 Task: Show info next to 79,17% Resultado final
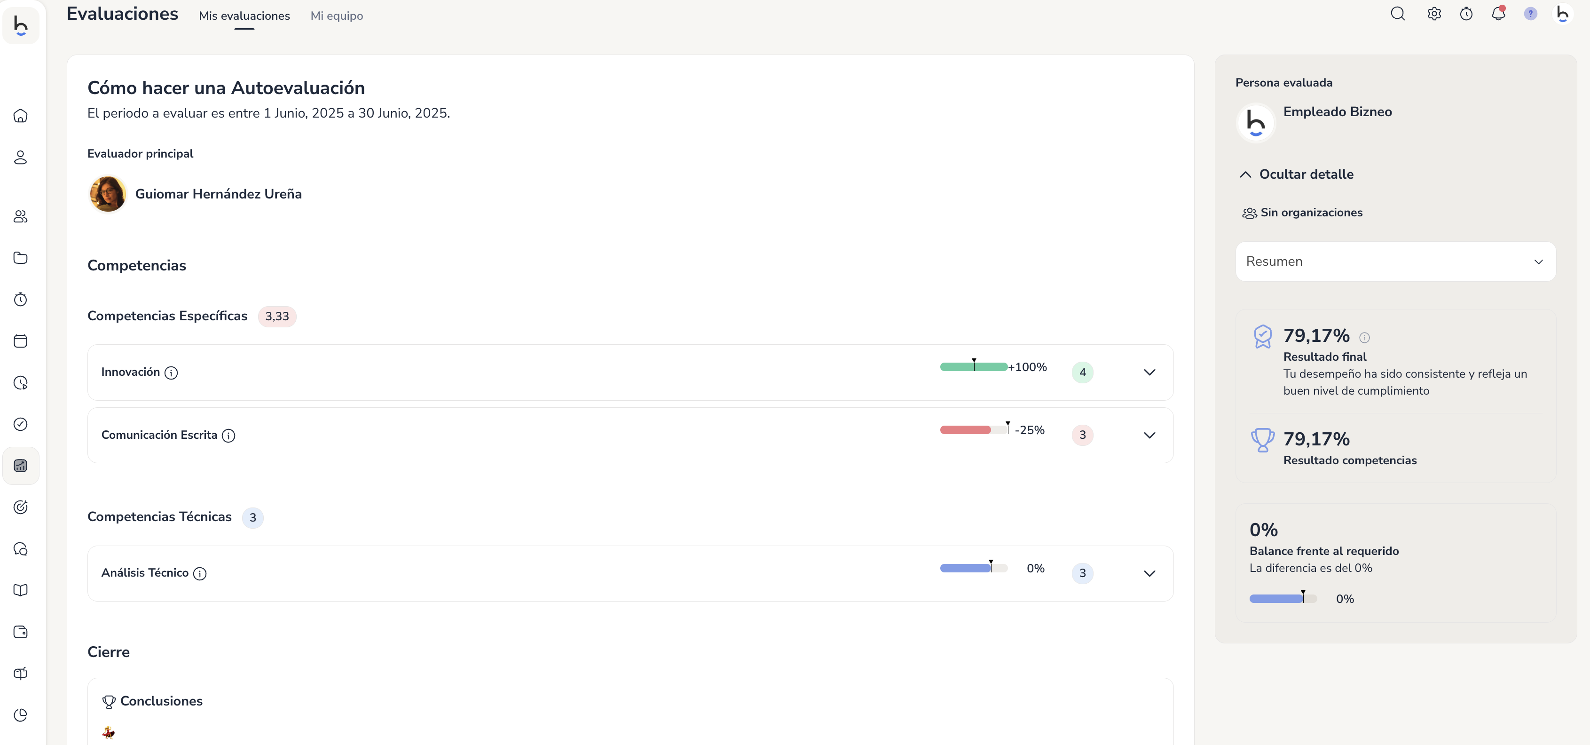pos(1365,338)
